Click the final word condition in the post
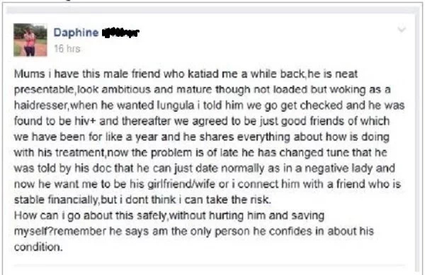425x275 pixels. tap(38, 247)
